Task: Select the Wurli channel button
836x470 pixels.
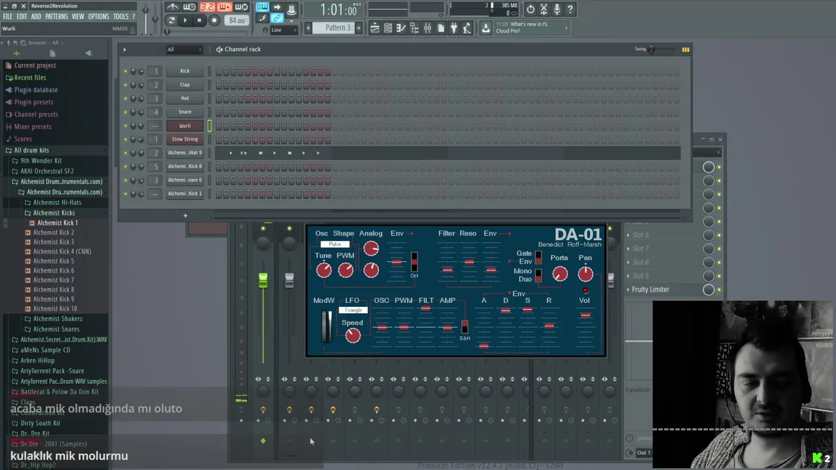Action: (x=185, y=126)
